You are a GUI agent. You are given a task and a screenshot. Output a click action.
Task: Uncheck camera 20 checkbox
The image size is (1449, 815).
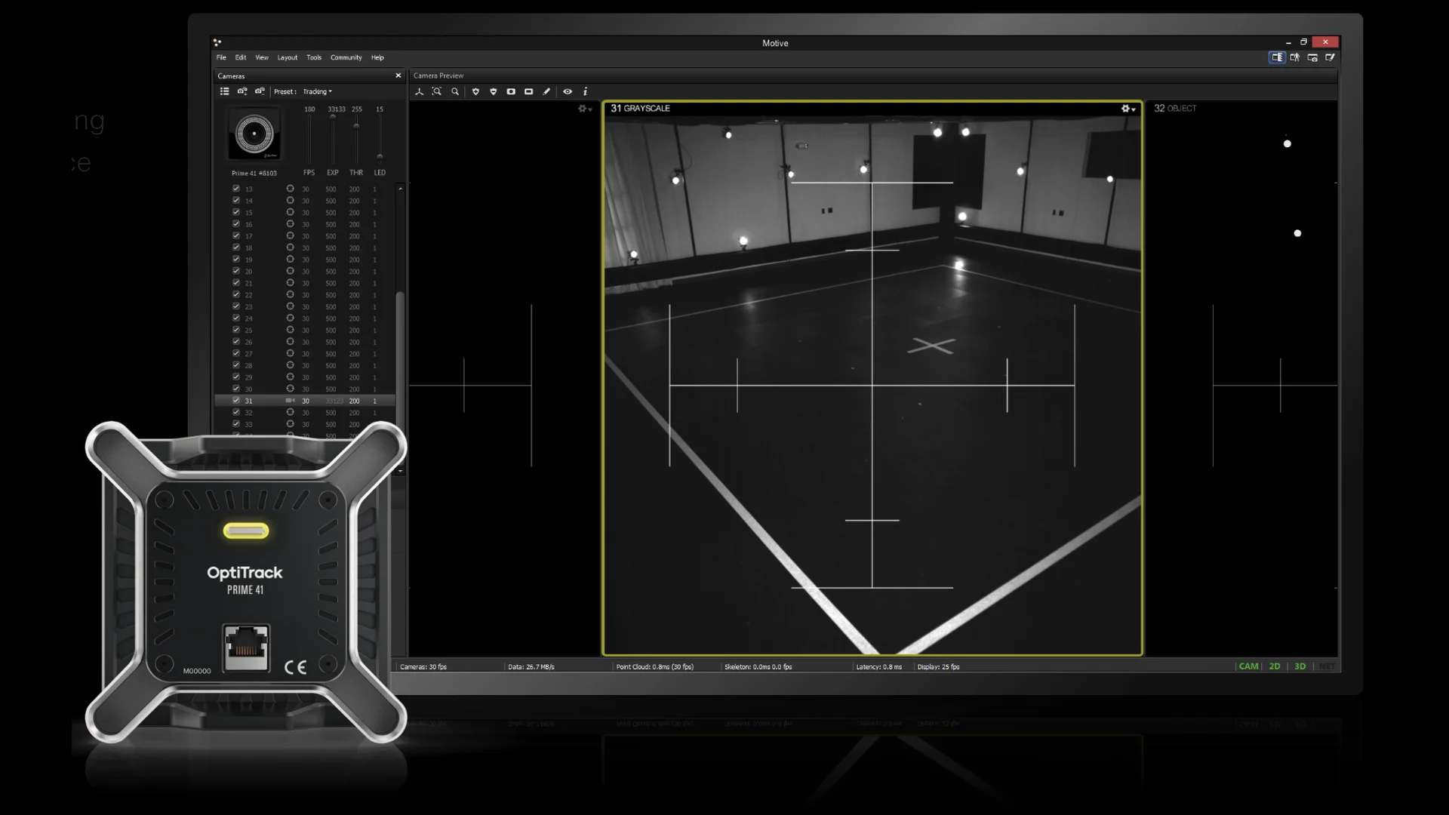point(236,271)
